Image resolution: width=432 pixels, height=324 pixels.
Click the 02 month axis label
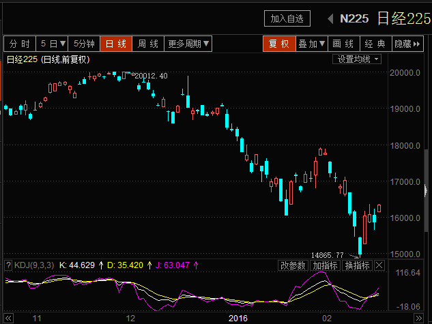click(327, 319)
